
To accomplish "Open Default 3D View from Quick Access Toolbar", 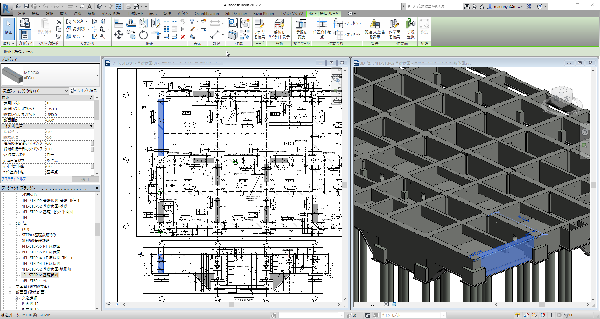I will point(100,6).
